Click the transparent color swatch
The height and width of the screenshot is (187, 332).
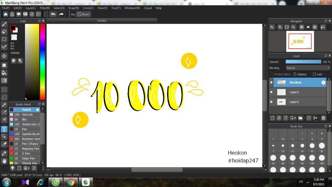click(14, 37)
